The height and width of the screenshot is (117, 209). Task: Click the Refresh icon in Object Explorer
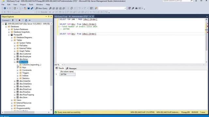click(26, 20)
